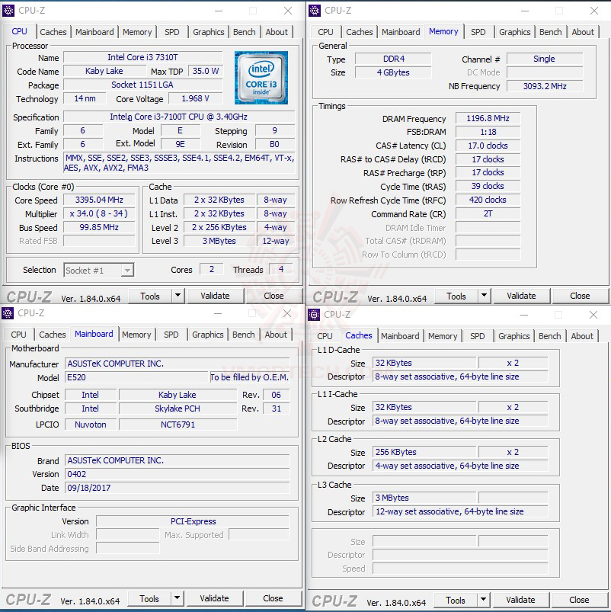This screenshot has height=612, width=611.
Task: Minimize the Memory CPU-Z window
Action: pos(525,11)
